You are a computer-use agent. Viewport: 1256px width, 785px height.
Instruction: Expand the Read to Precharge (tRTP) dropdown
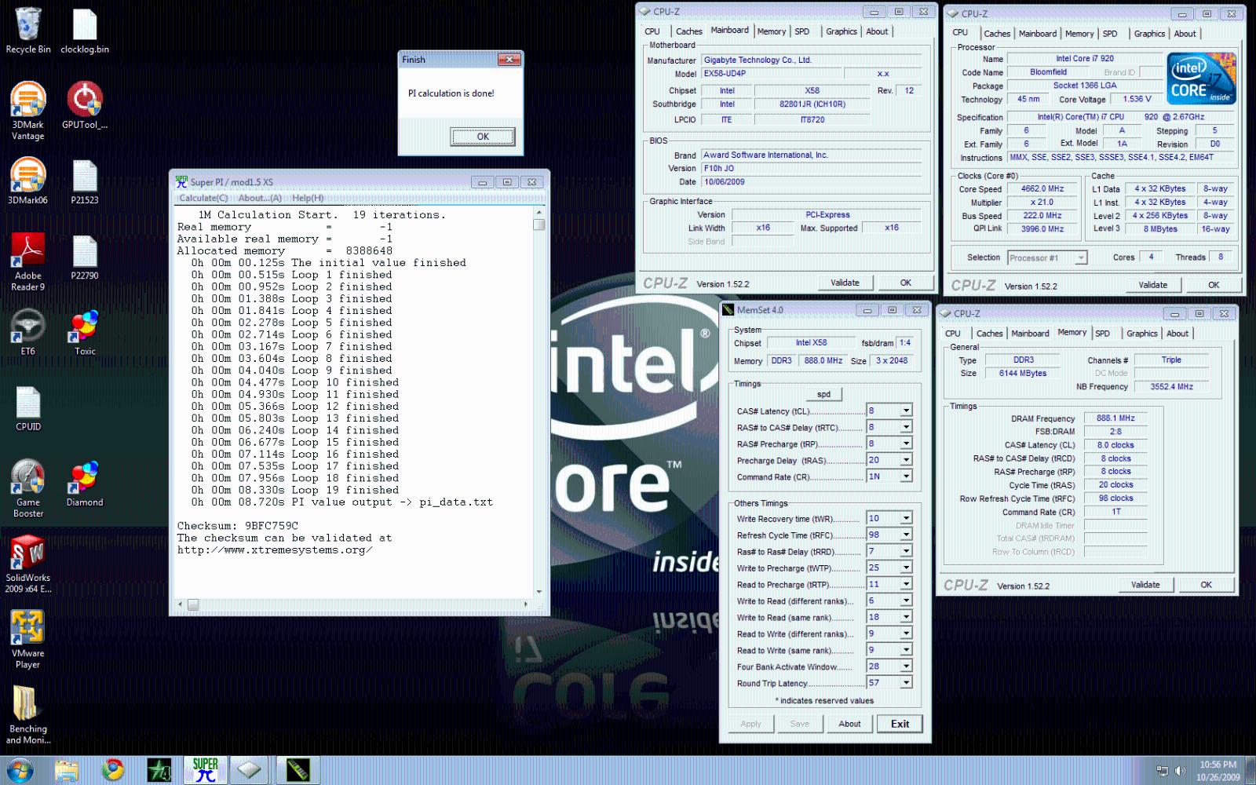tap(906, 584)
